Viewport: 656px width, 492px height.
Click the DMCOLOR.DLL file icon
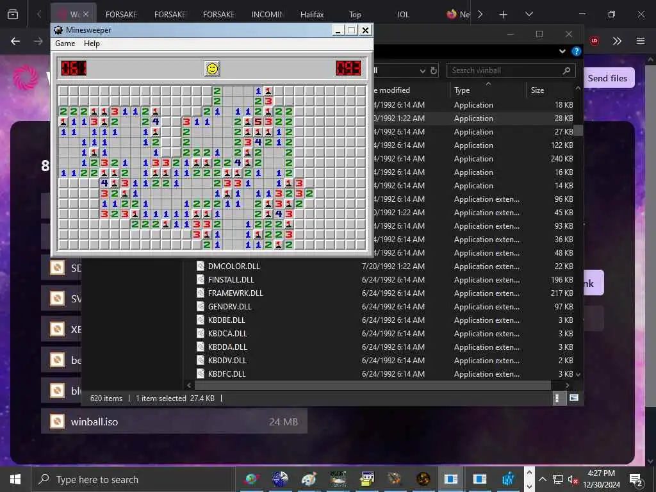point(201,266)
